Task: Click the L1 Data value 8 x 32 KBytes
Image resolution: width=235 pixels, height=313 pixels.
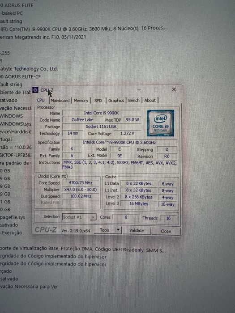Action: [x=139, y=183]
